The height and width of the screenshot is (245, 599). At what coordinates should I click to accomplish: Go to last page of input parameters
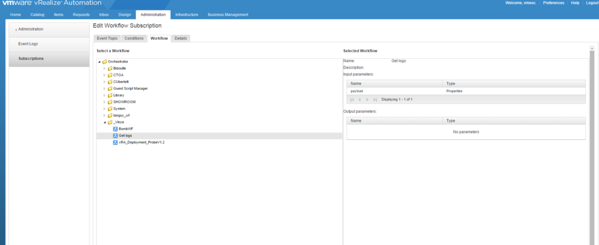click(x=375, y=100)
